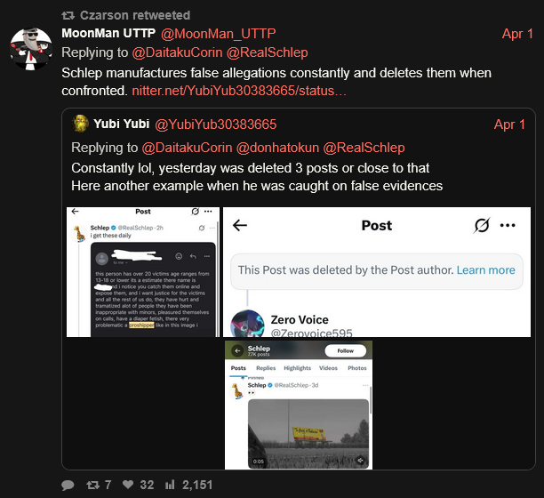
Task: Open MoonMan UTTP's profile avatar
Action: click(x=31, y=49)
